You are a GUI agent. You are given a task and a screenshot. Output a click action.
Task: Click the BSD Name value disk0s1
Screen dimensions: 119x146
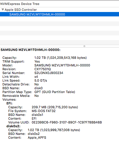[x=38, y=115]
